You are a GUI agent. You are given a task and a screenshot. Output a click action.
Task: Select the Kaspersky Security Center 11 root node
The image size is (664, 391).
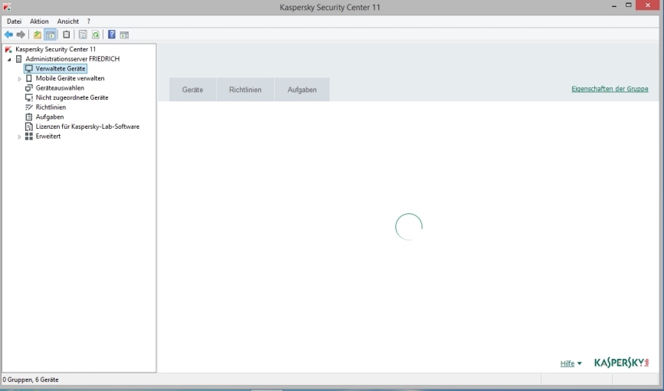click(x=55, y=49)
